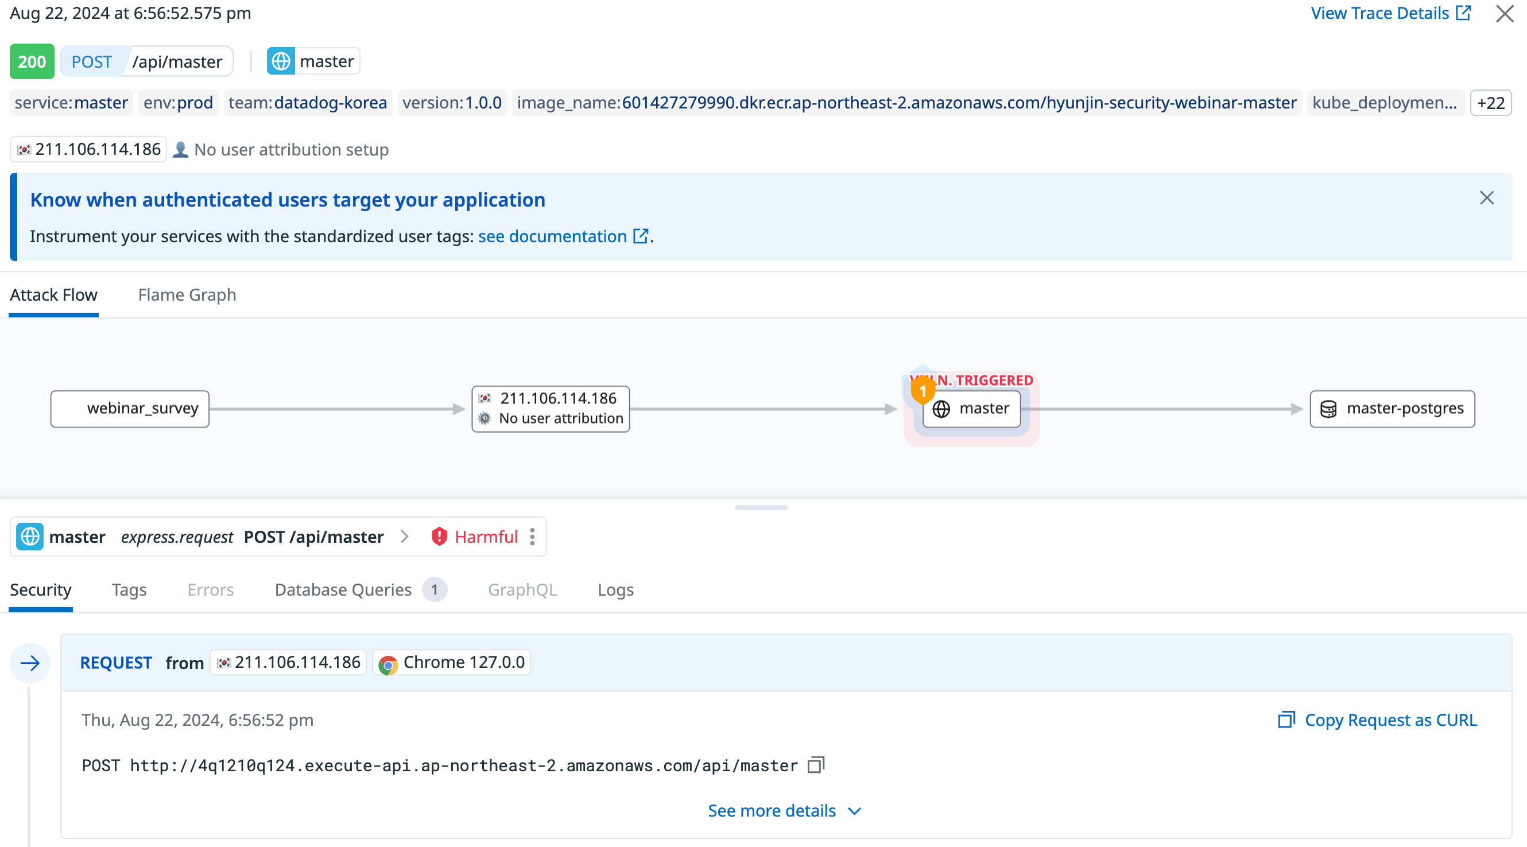The image size is (1527, 847).
Task: Dismiss the authenticated users banner
Action: [x=1486, y=198]
